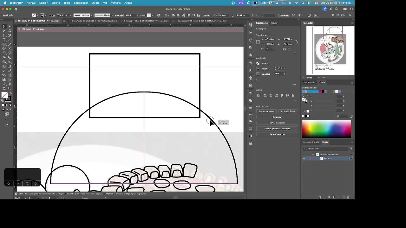Click the Volver a colorear button
406x228 pixels.
pos(277,123)
